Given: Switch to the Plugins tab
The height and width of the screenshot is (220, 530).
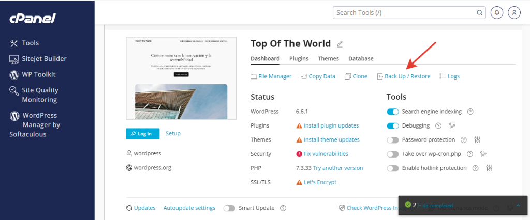Looking at the screenshot, I should [x=299, y=59].
